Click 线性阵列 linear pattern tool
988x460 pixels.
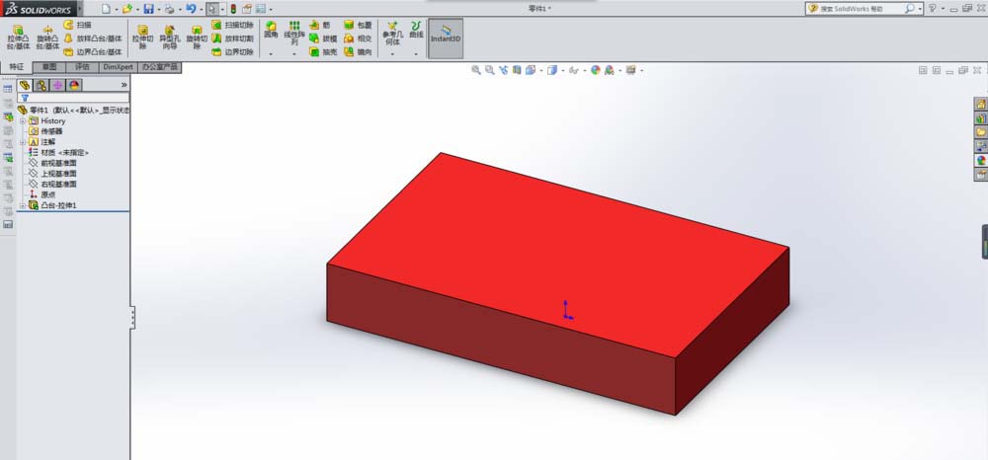click(x=294, y=33)
